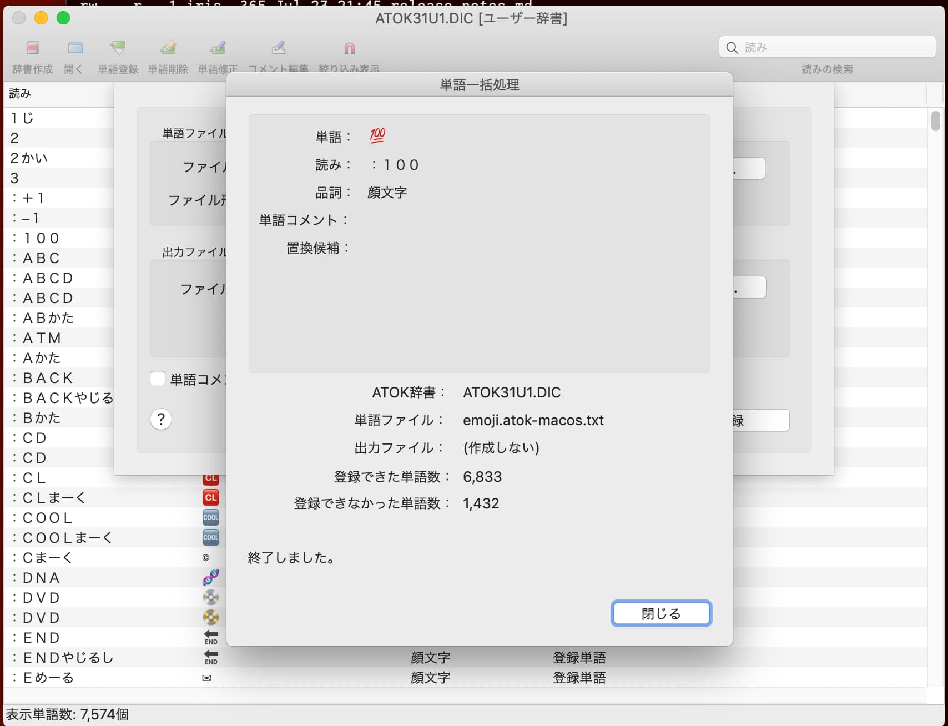Click the emoji.atok-macos.txt file name
The width and height of the screenshot is (948, 726).
click(533, 420)
